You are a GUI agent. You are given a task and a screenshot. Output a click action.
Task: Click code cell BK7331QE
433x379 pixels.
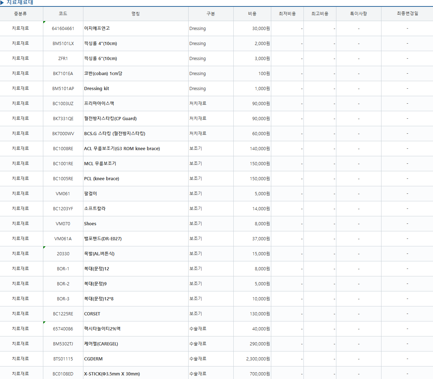pyautogui.click(x=63, y=119)
